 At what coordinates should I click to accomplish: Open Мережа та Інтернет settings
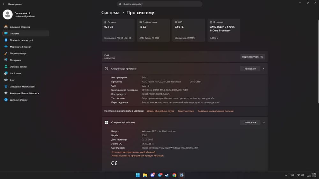point(26,47)
